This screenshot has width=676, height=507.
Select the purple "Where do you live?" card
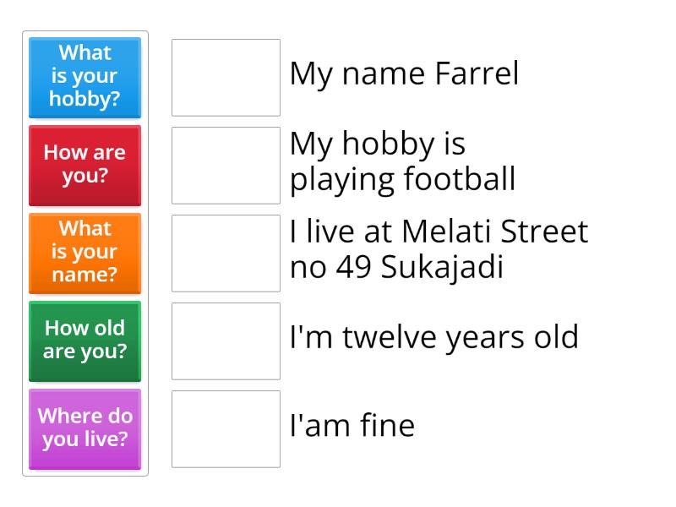[84, 429]
